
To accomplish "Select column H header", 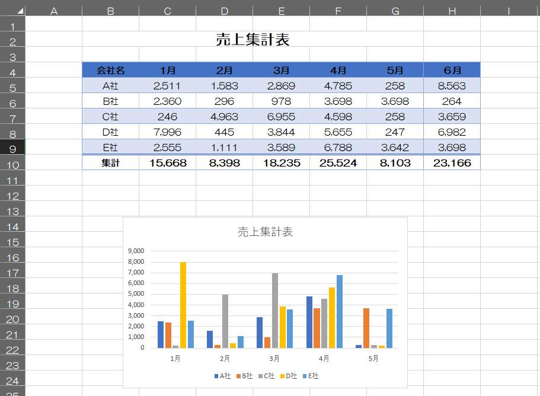I will click(452, 10).
